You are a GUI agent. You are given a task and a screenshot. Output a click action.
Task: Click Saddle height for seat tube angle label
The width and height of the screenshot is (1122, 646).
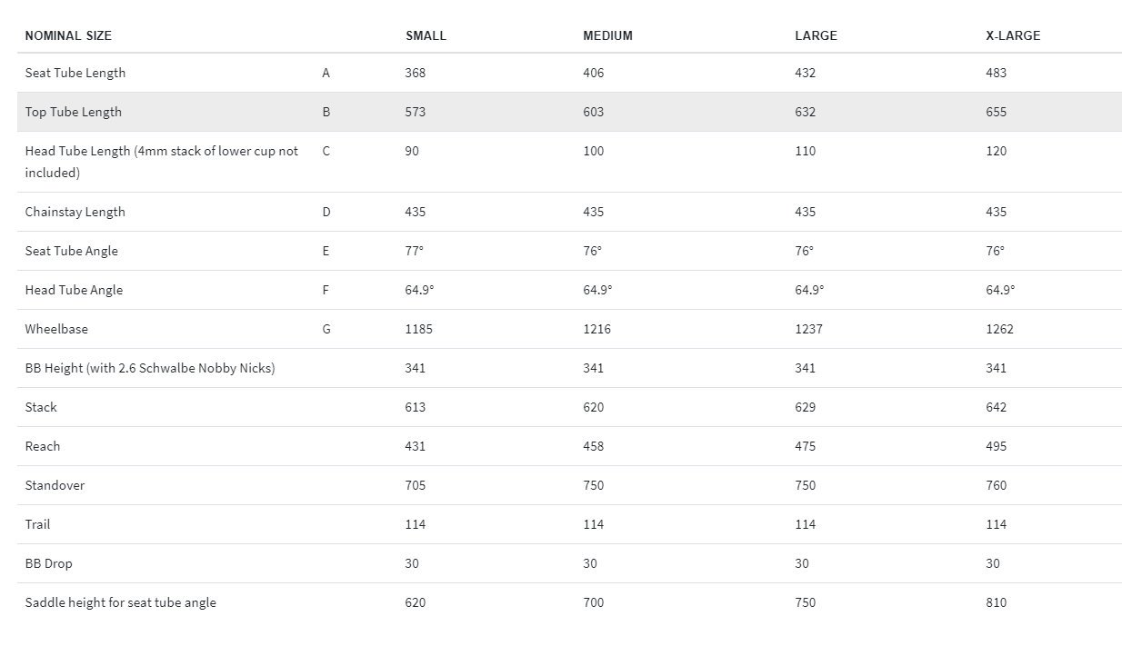pos(121,602)
